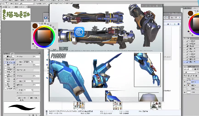Click the lock icon beside Protect Texture
This screenshot has height=116, width=199.
click(x=15, y=88)
